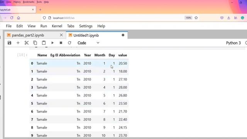Click the Name column header
The image size is (247, 139).
(x=42, y=55)
